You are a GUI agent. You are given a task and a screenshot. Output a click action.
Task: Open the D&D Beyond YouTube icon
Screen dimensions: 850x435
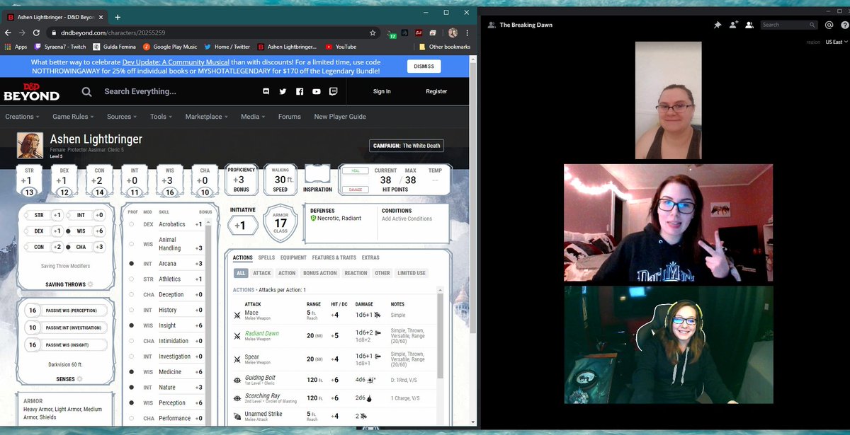(317, 91)
